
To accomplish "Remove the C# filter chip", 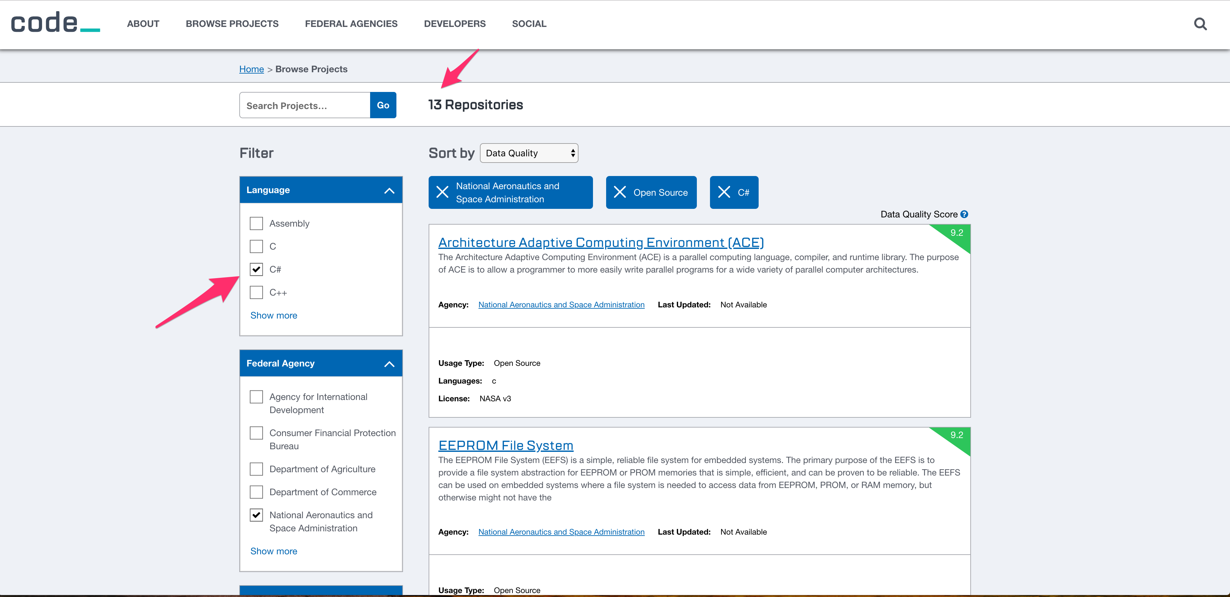I will 724,192.
